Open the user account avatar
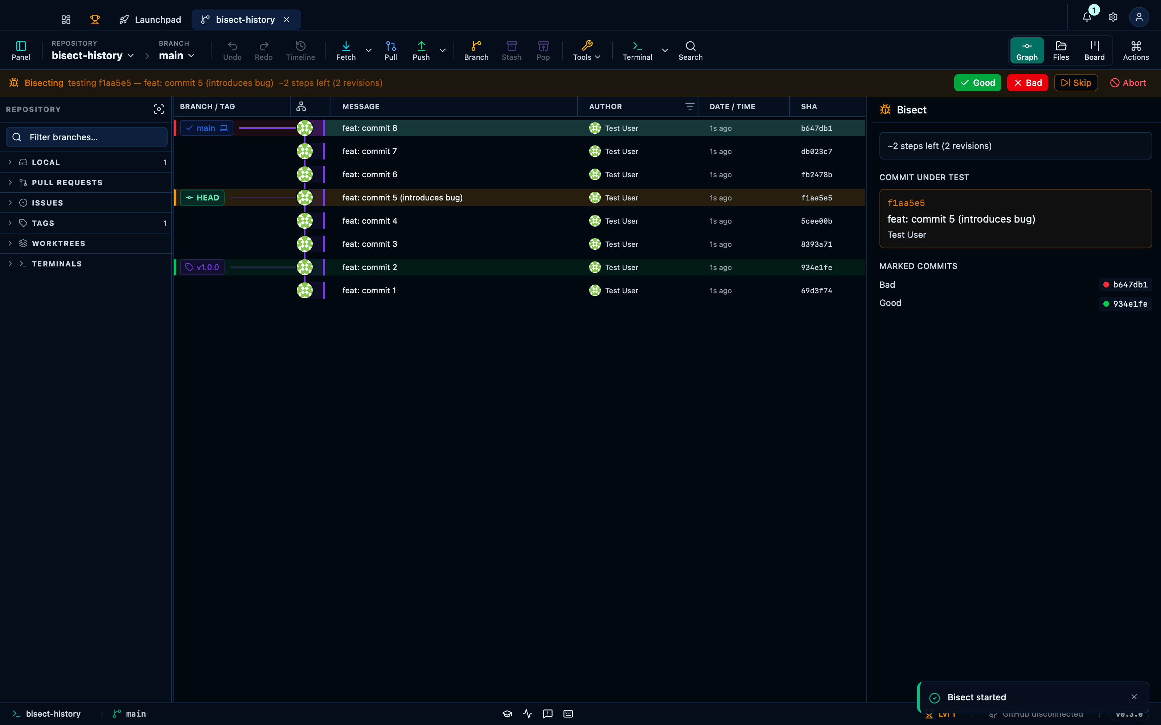Image resolution: width=1161 pixels, height=725 pixels. click(x=1139, y=17)
